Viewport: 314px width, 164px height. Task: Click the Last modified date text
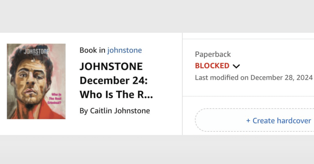pyautogui.click(x=254, y=77)
